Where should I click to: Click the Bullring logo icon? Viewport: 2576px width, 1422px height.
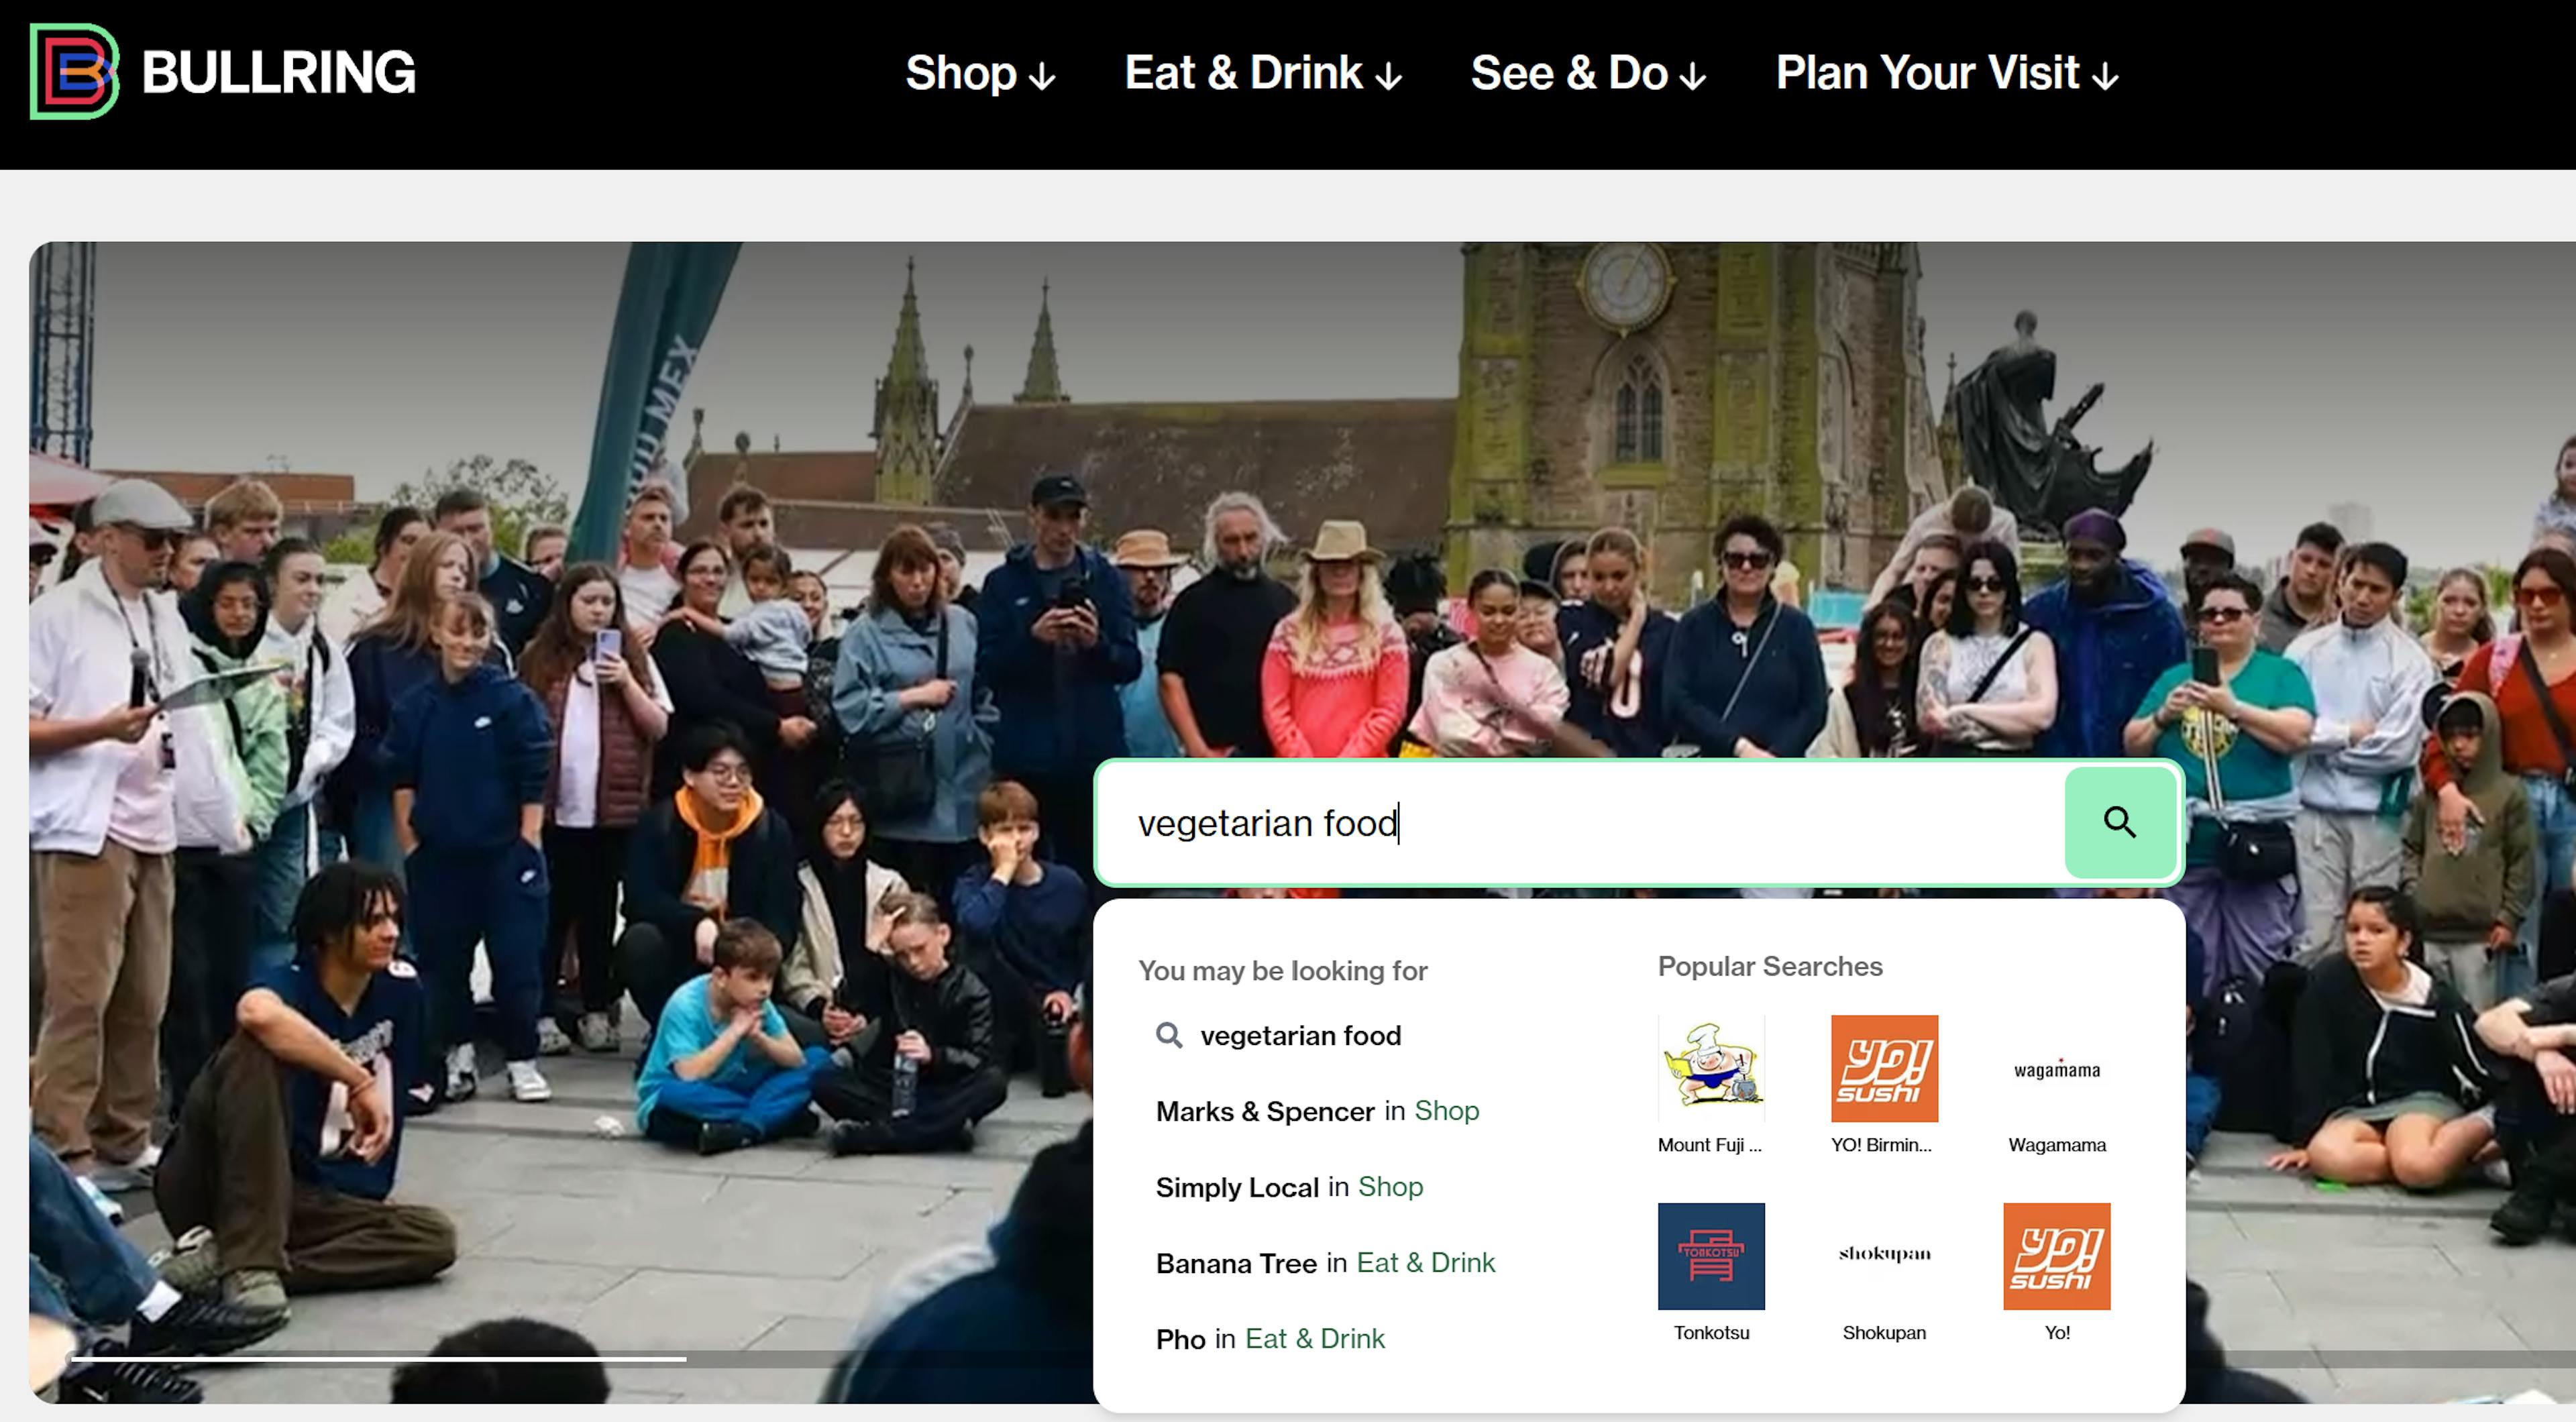coord(74,71)
